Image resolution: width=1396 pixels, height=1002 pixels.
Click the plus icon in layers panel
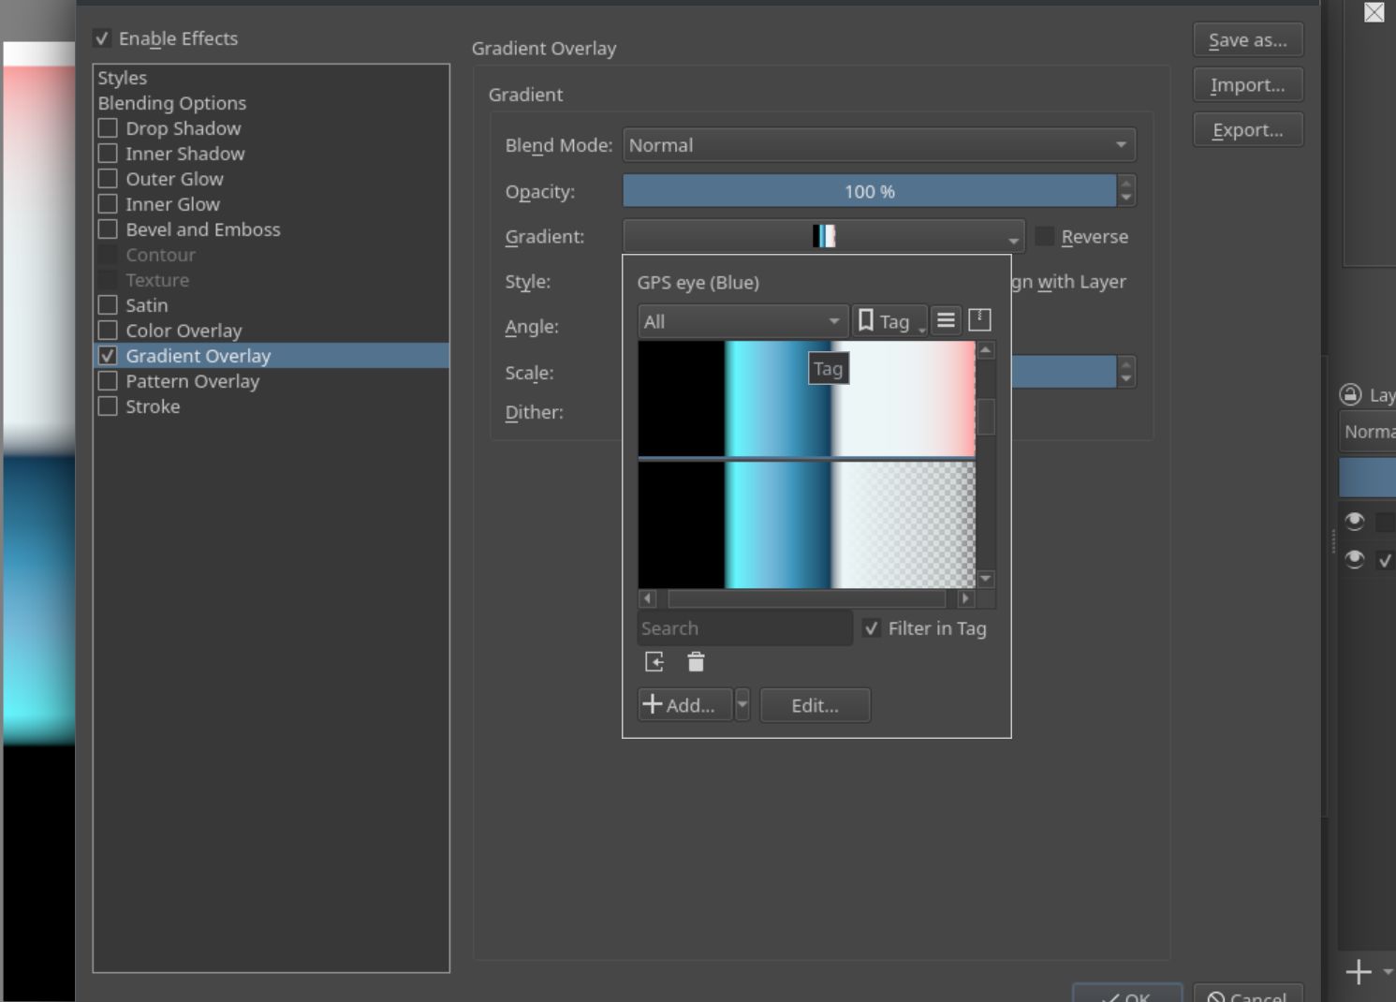(x=1358, y=972)
